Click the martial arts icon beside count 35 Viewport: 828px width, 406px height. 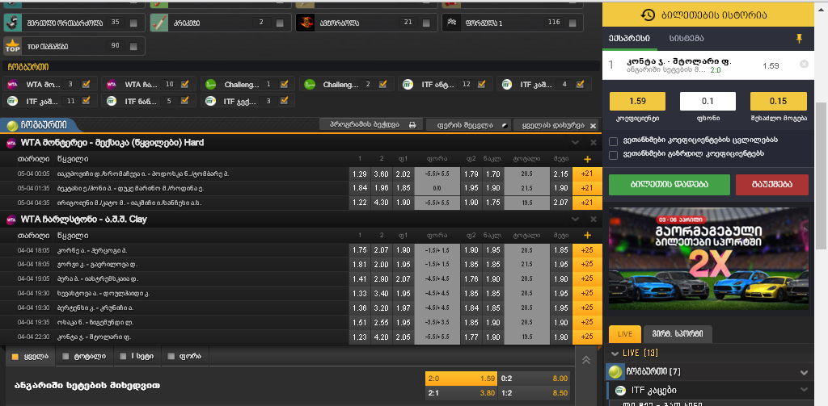[x=13, y=23]
